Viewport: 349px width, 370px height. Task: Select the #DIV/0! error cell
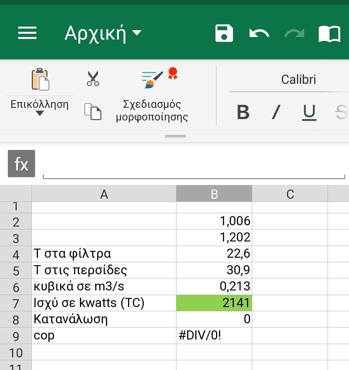[x=214, y=336]
